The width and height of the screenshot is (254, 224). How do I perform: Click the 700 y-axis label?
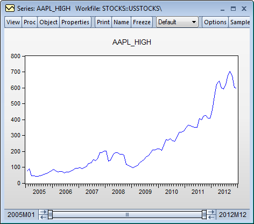16,72
